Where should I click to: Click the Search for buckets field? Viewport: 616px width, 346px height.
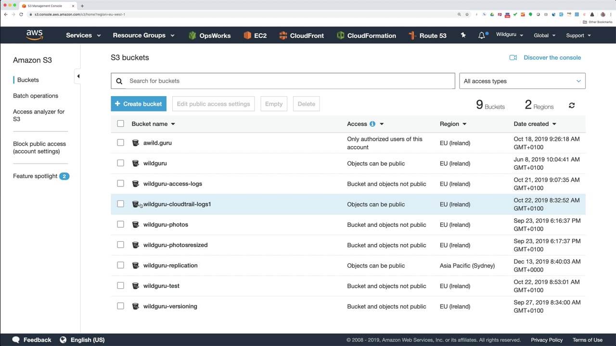click(289, 81)
